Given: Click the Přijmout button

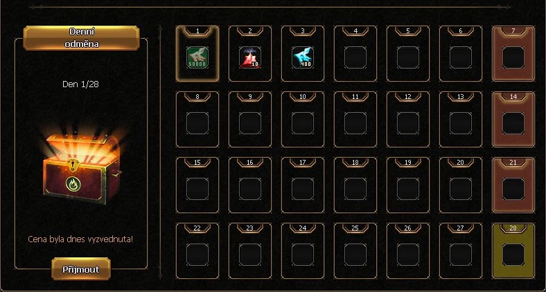Looking at the screenshot, I should click(x=81, y=269).
